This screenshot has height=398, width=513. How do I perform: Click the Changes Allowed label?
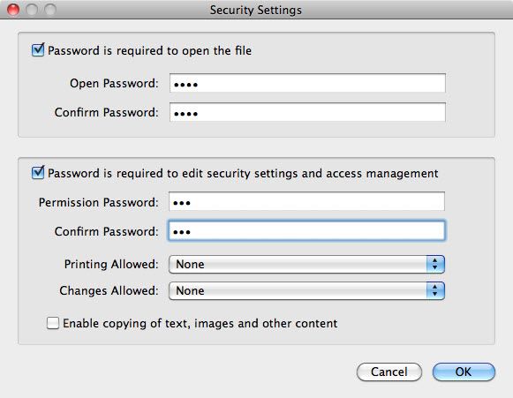(109, 290)
